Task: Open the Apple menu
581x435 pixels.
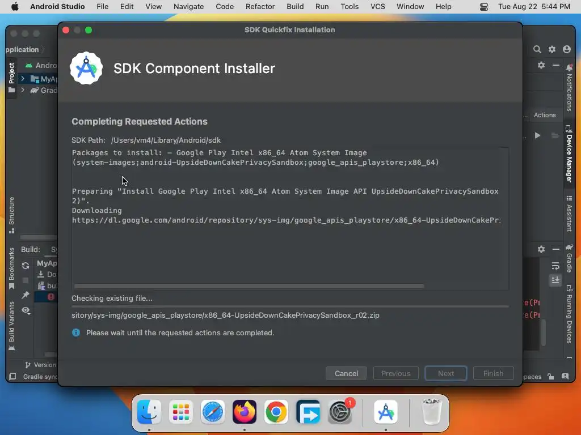Action: [x=15, y=6]
